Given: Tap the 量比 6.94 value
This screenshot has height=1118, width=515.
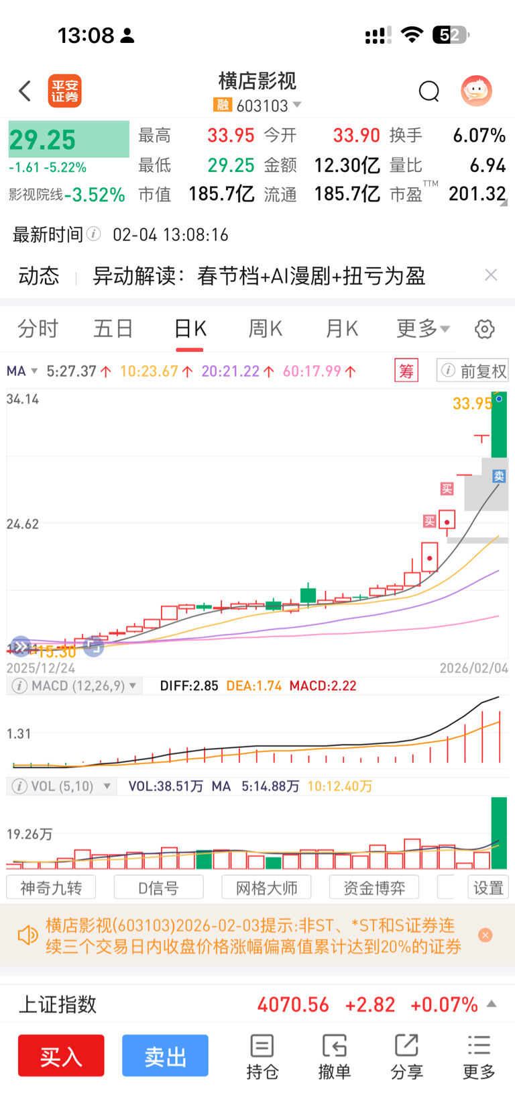Looking at the screenshot, I should (488, 165).
